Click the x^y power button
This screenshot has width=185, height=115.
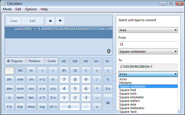click(42, 89)
